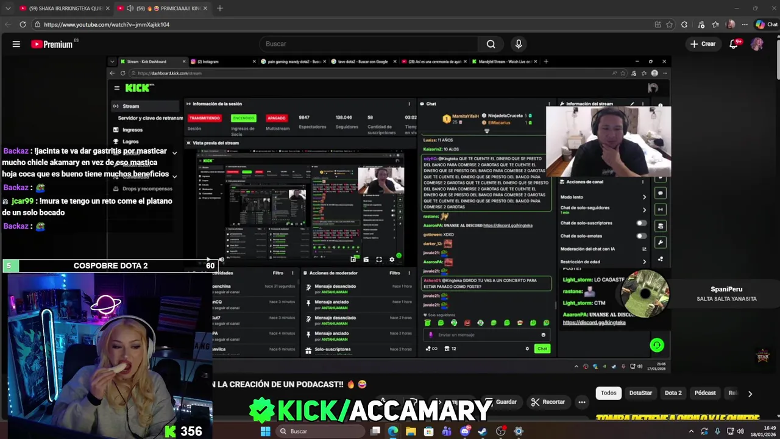Screen dimensions: 780x439
Task: Select Logros in the Kick sidebar
Action: [130, 141]
